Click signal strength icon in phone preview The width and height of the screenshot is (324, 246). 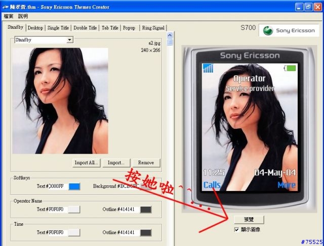tap(208, 68)
